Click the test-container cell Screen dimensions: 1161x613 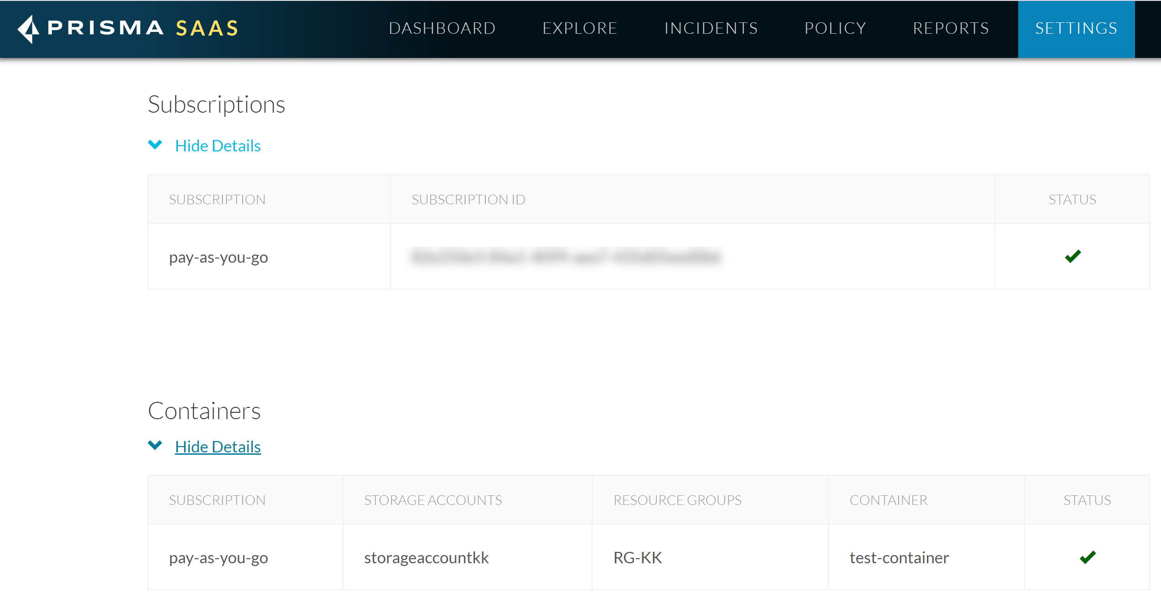tap(899, 558)
